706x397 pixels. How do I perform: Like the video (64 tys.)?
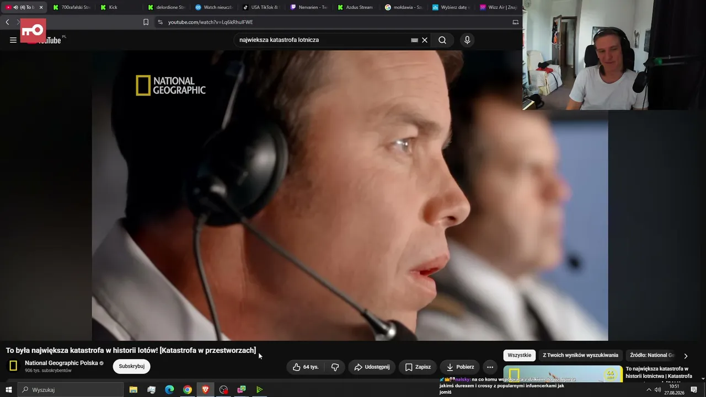point(305,367)
